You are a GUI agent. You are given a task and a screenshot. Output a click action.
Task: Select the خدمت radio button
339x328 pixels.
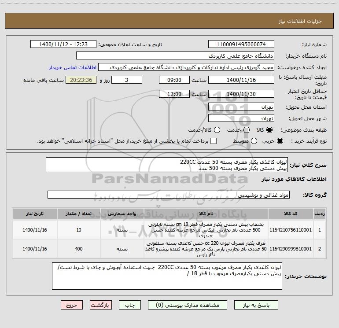pyautogui.click(x=247, y=130)
